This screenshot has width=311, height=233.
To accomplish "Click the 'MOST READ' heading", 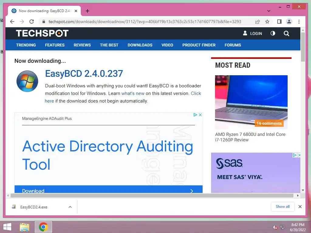I will [x=233, y=65].
